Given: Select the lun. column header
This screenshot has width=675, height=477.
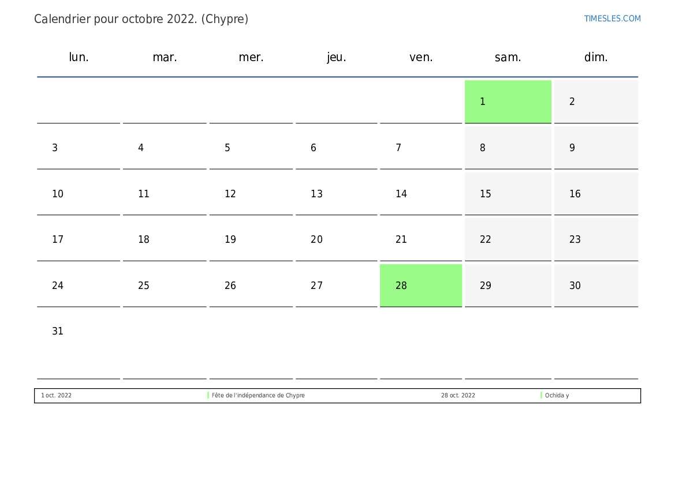Looking at the screenshot, I should pyautogui.click(x=79, y=57).
